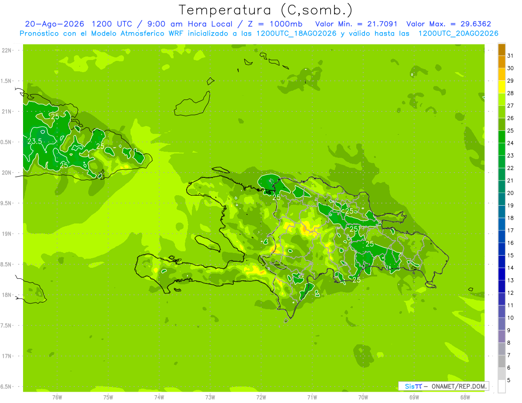Viewport: 522px width, 403px height.
Task: Click the 71W longitude label
Action: click(312, 397)
